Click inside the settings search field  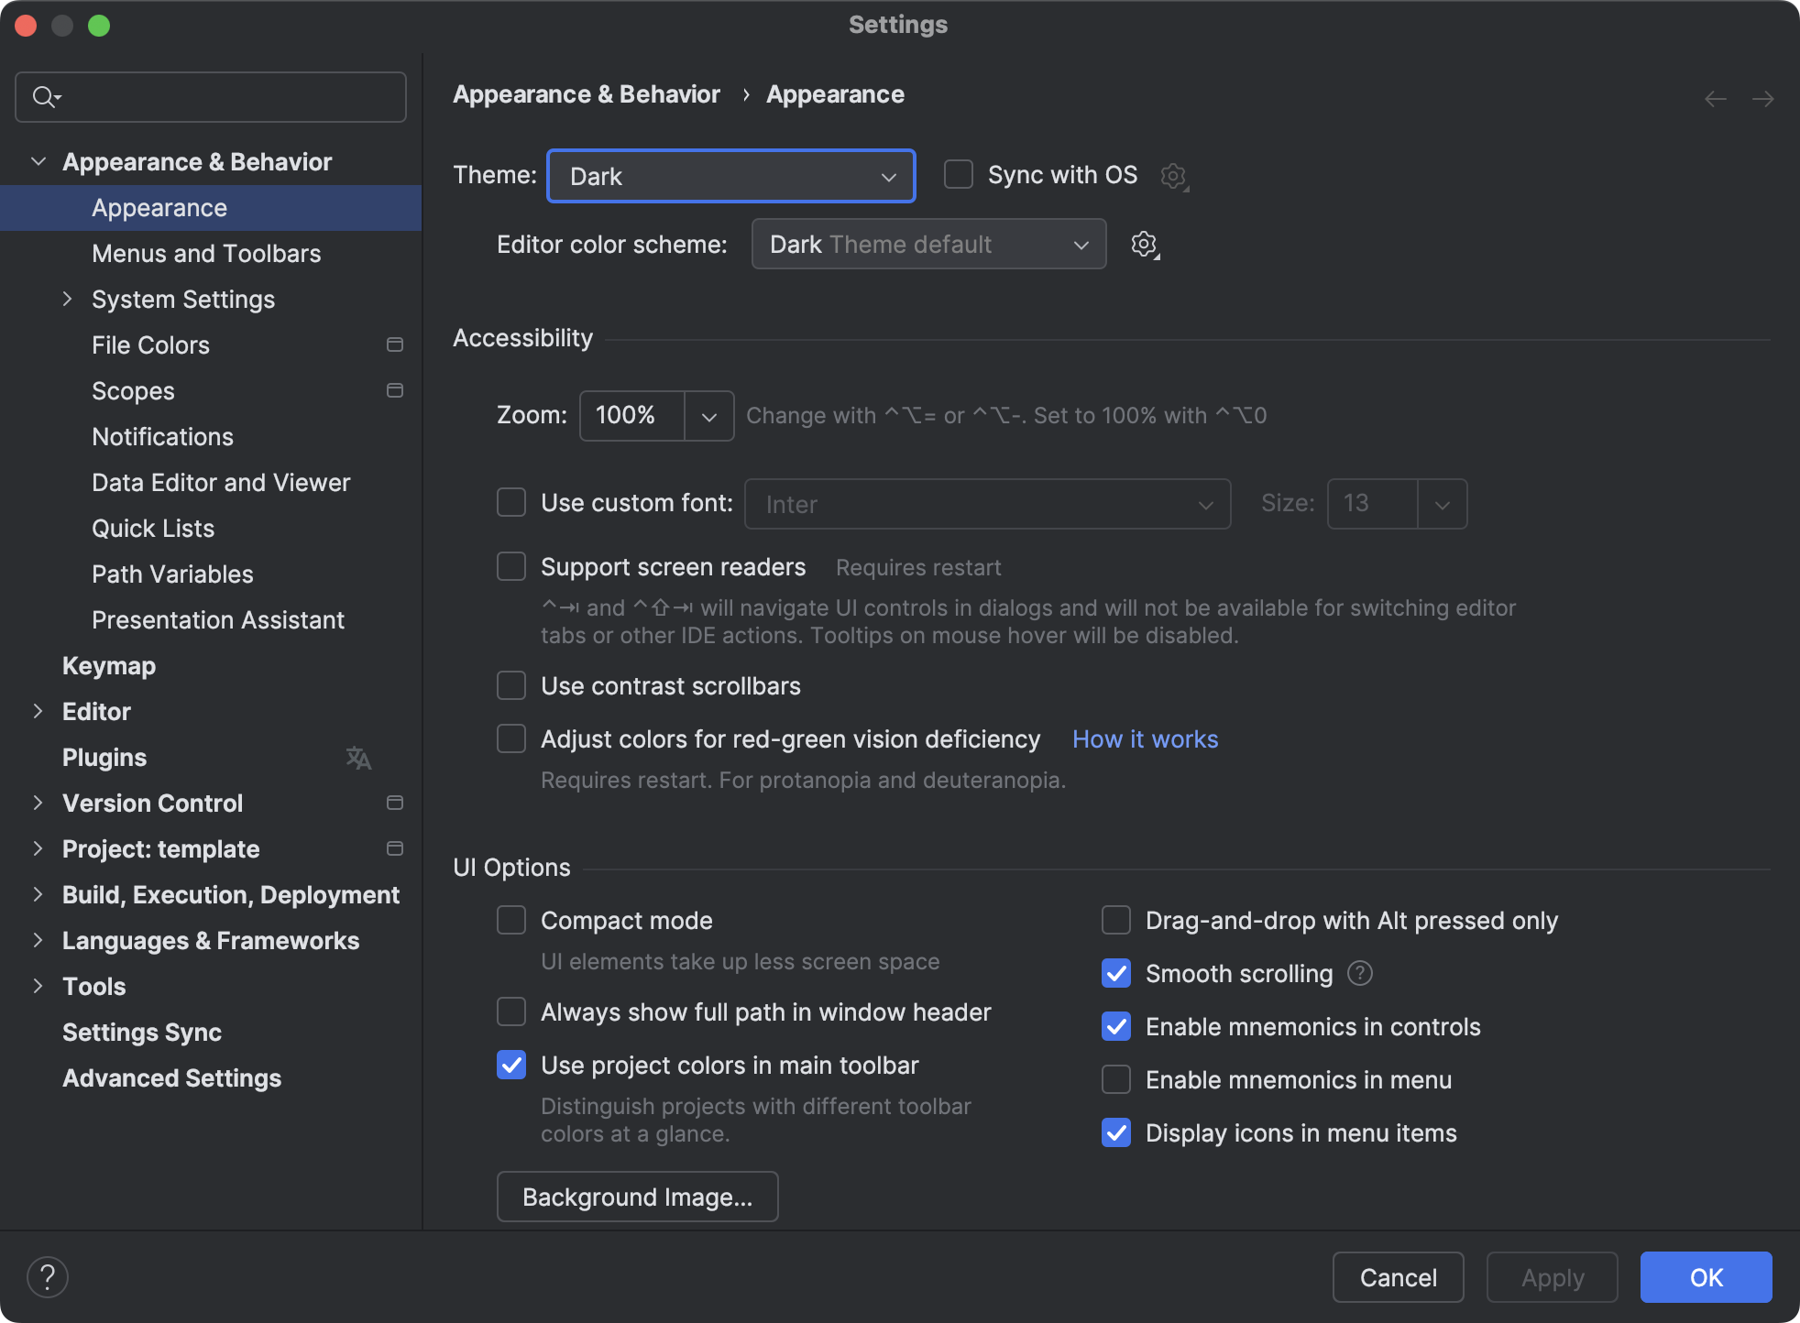tap(211, 96)
